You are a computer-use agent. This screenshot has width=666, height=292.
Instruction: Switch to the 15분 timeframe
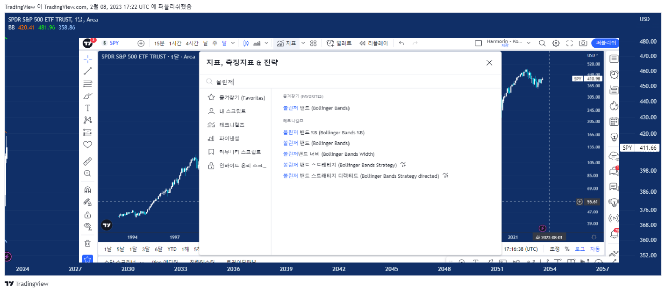click(x=159, y=43)
